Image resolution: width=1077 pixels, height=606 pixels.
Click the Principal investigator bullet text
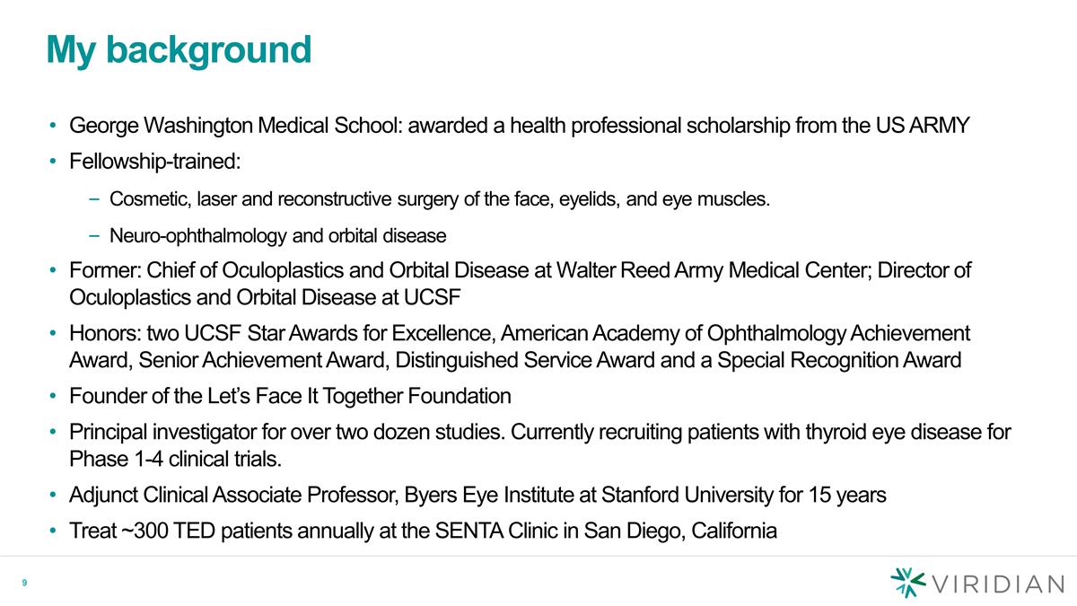point(540,434)
